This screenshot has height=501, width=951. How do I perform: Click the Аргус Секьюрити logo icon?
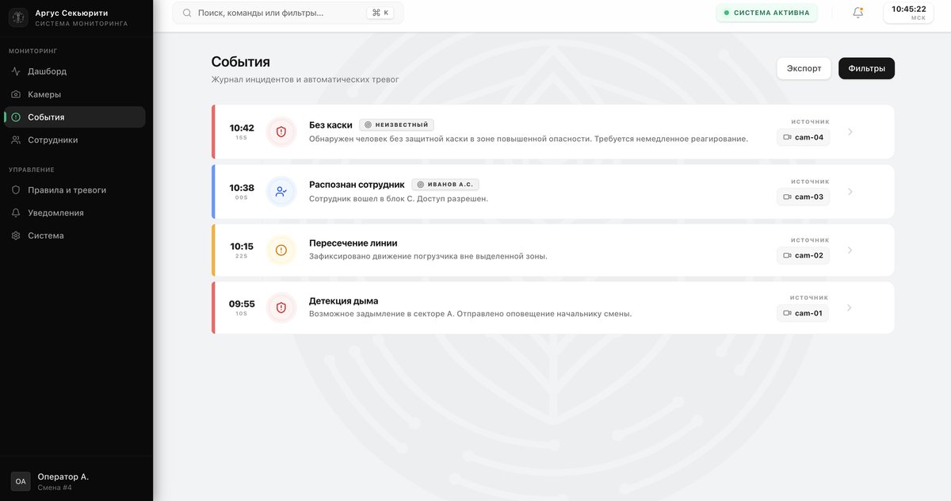coord(19,17)
